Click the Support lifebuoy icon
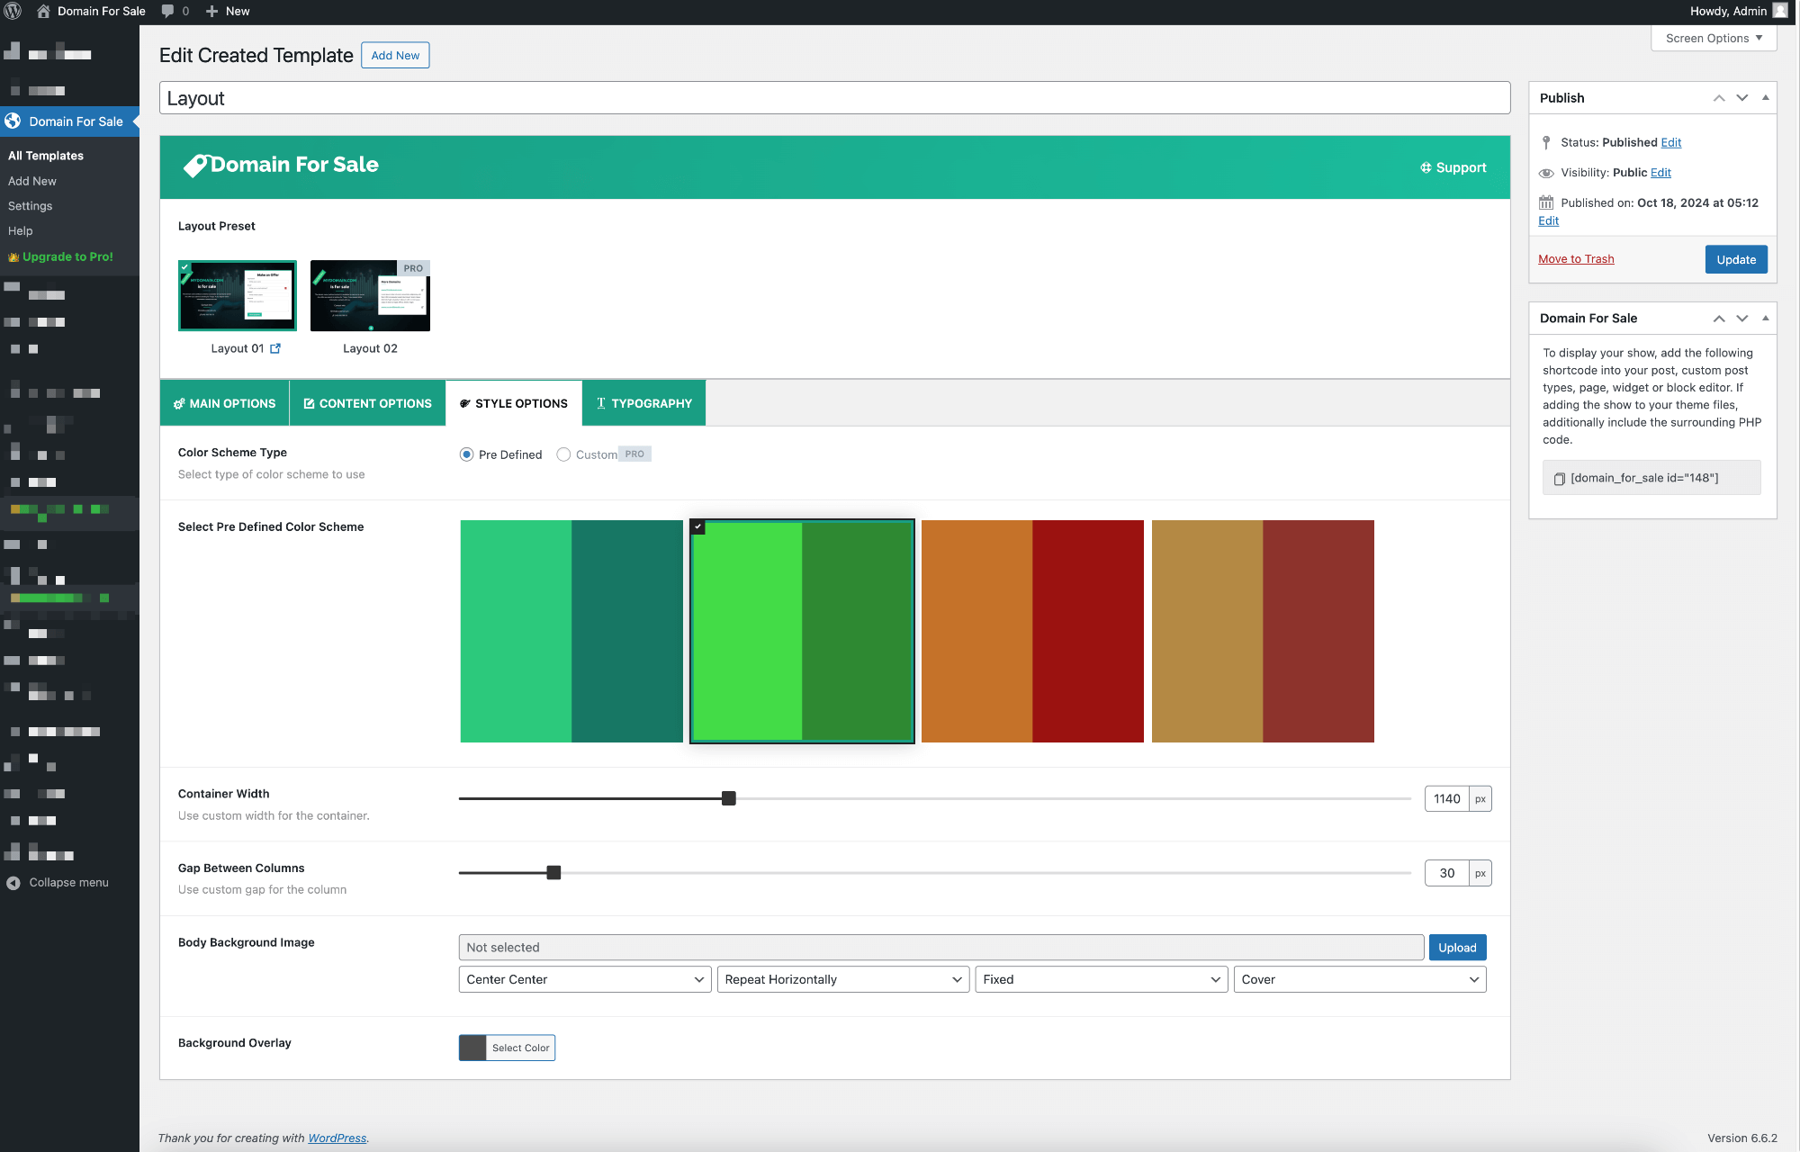 [x=1426, y=167]
